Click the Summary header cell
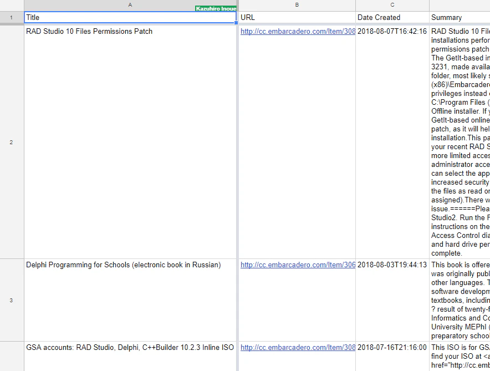This screenshot has width=490, height=371. [x=460, y=18]
